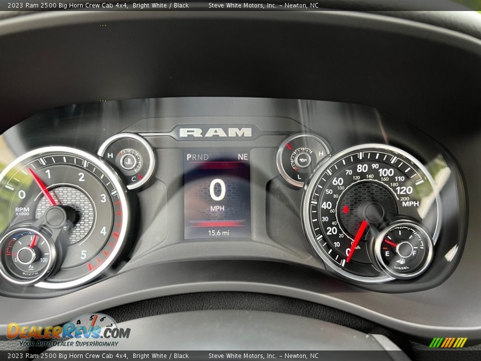Viewport: 481px width, 361px height.
Task: Click the speedometer red needle
Action: [357, 241]
